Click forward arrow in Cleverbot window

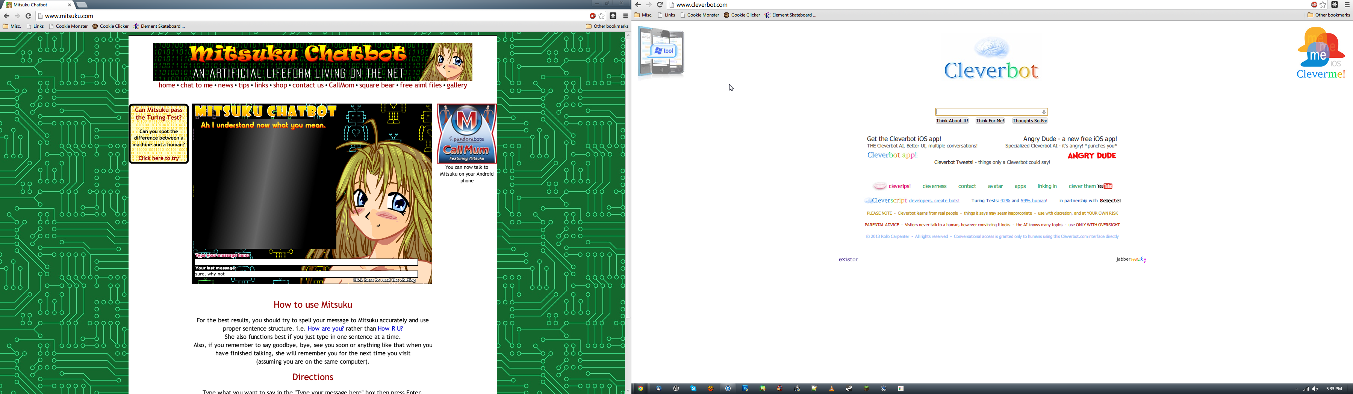pyautogui.click(x=649, y=5)
